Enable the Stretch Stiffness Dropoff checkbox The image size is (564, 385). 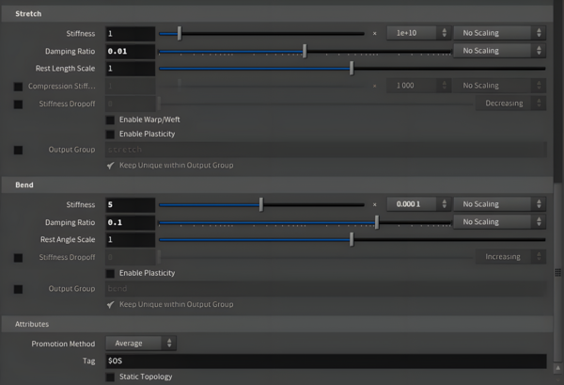pos(18,104)
